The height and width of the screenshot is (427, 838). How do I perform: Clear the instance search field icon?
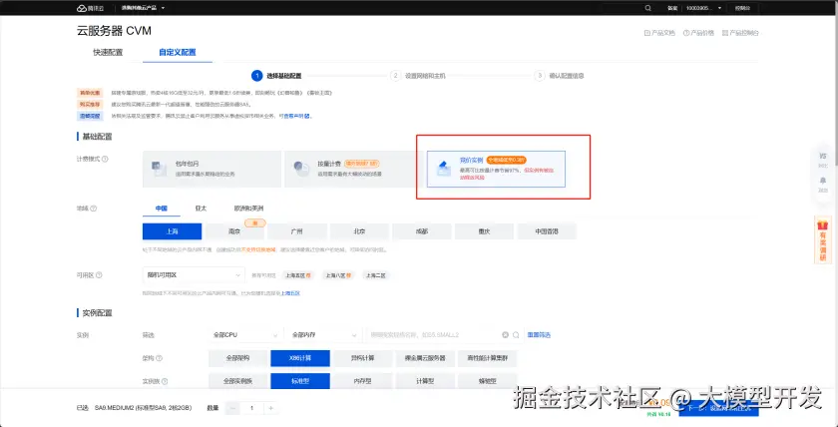click(505, 335)
